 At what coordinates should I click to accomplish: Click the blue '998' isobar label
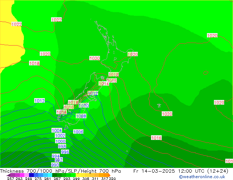point(62,147)
